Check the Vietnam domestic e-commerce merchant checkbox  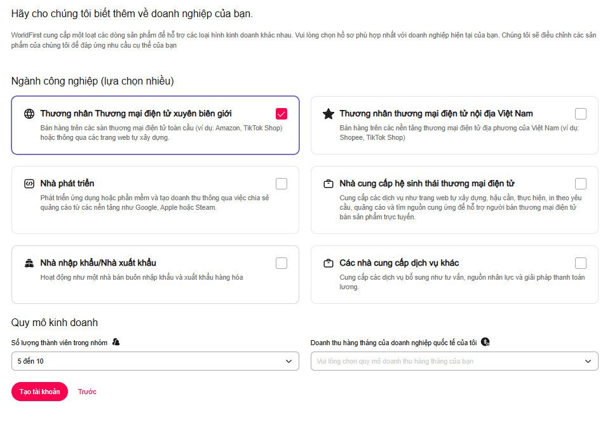pos(580,114)
